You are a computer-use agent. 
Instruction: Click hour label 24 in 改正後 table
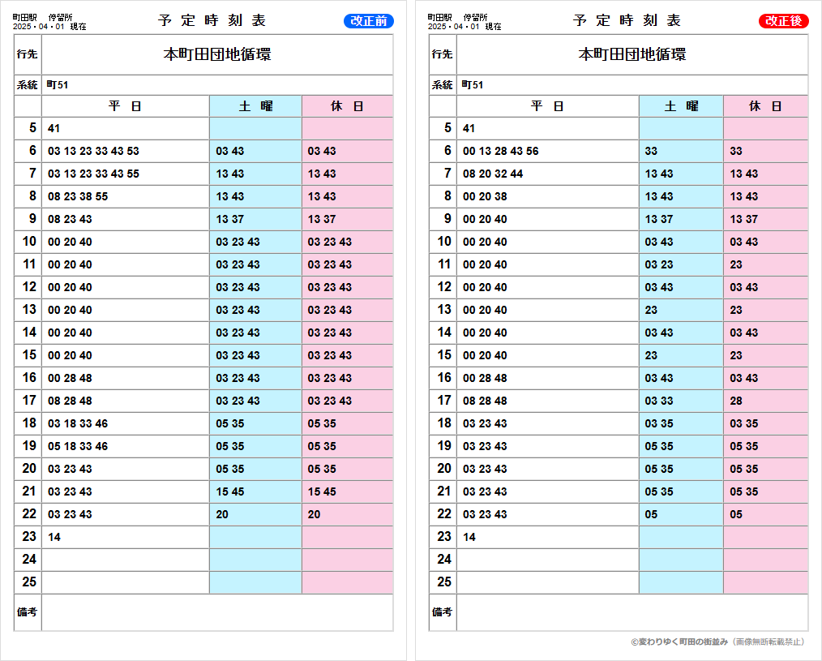(x=444, y=560)
